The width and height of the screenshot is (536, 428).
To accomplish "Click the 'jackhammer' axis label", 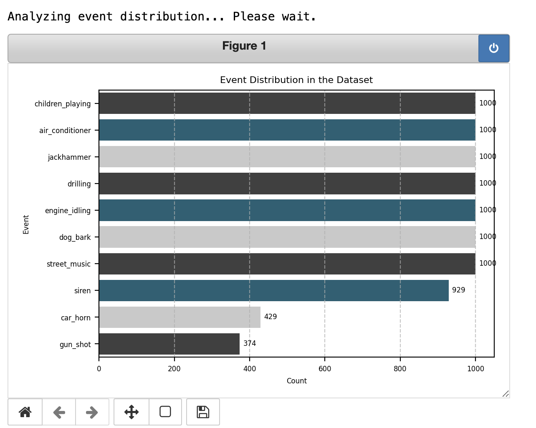I will pyautogui.click(x=69, y=157).
